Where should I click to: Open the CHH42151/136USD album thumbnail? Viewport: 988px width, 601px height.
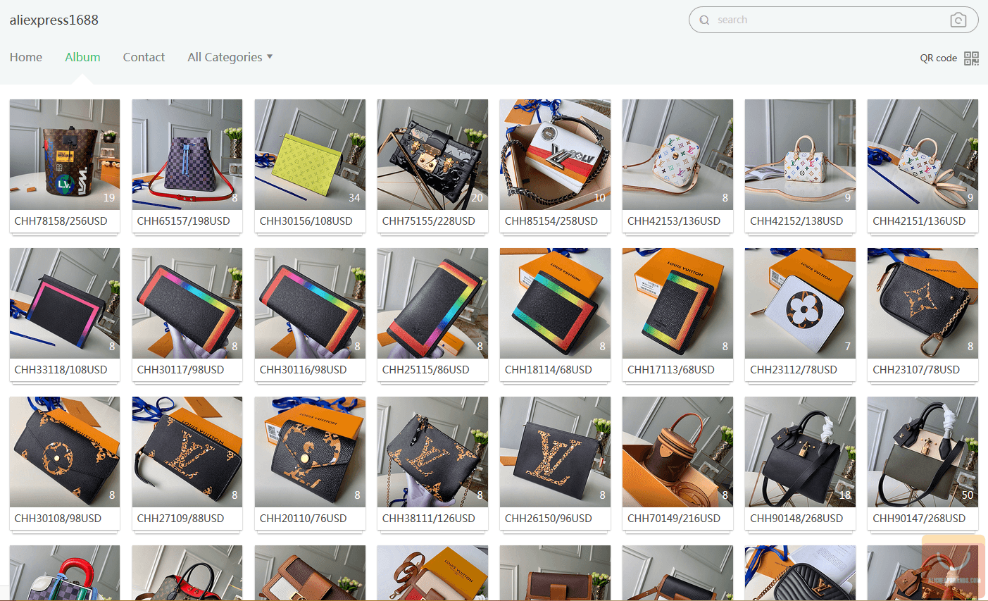pyautogui.click(x=923, y=154)
